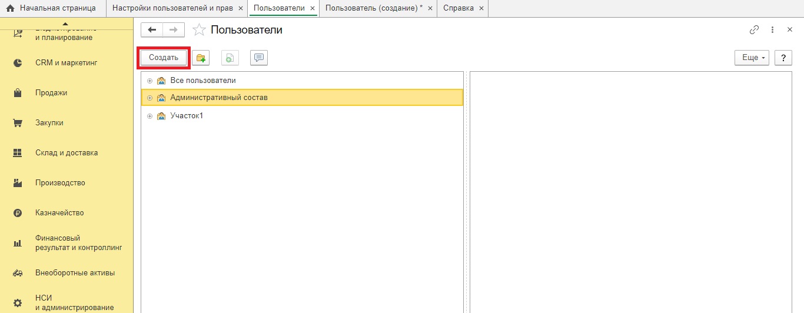Image resolution: width=804 pixels, height=313 pixels.
Task: Click the Все пользователи group icon
Action: [x=161, y=81]
